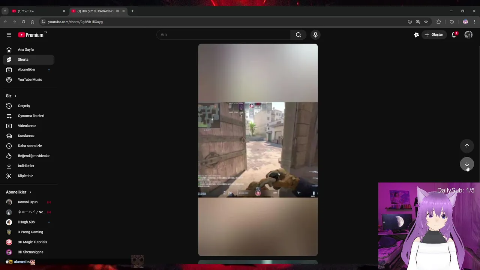Open 3D Magic Tutorials channel
Viewport: 480px width, 270px height.
(x=28, y=242)
